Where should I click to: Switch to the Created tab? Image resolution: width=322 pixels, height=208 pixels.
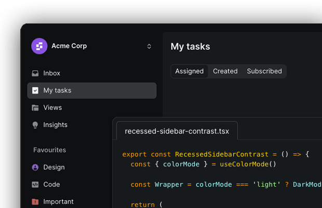click(x=225, y=71)
